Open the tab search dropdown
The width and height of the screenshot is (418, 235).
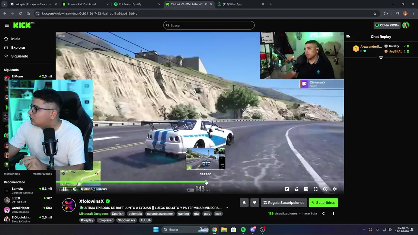pos(4,4)
